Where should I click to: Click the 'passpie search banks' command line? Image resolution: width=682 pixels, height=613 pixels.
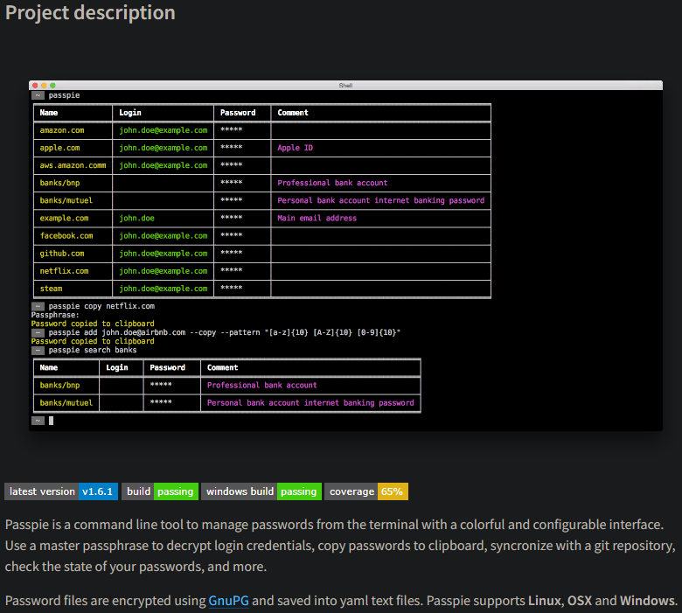(x=93, y=350)
